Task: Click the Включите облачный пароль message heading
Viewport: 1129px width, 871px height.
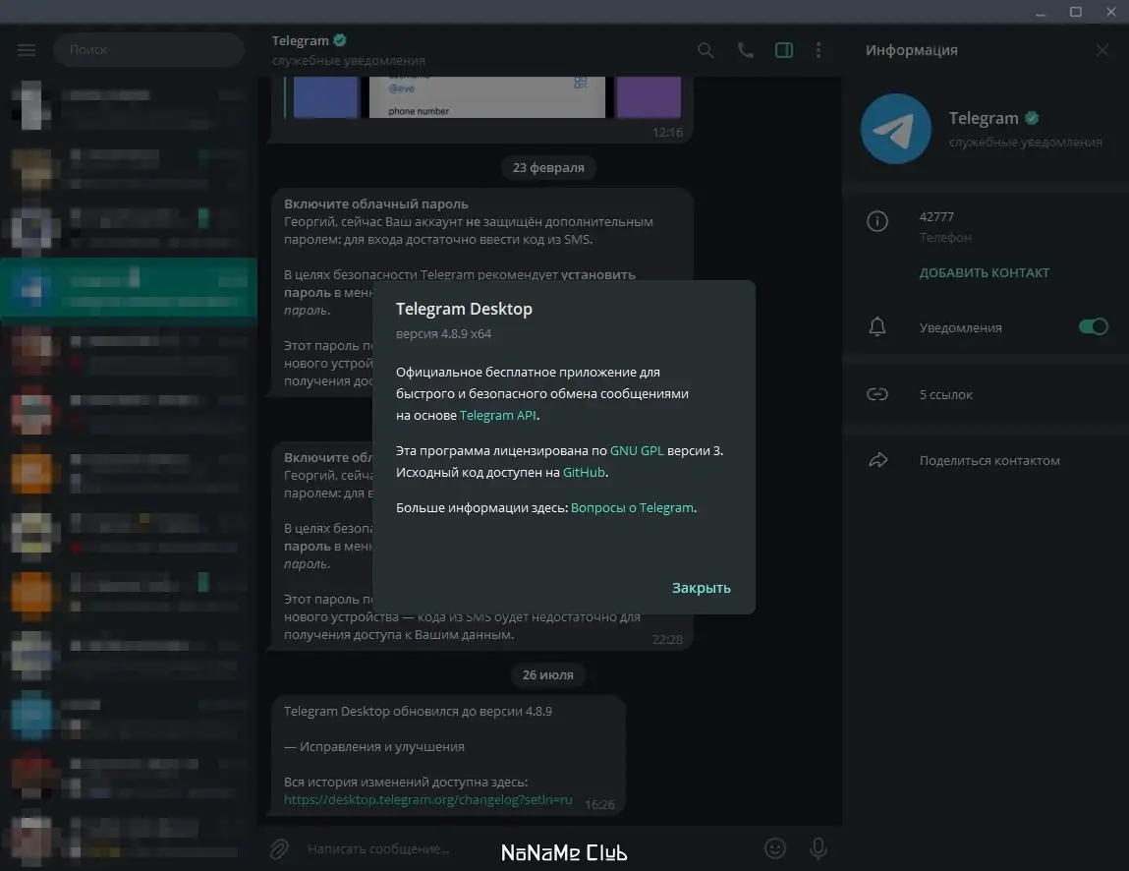Action: [x=376, y=203]
